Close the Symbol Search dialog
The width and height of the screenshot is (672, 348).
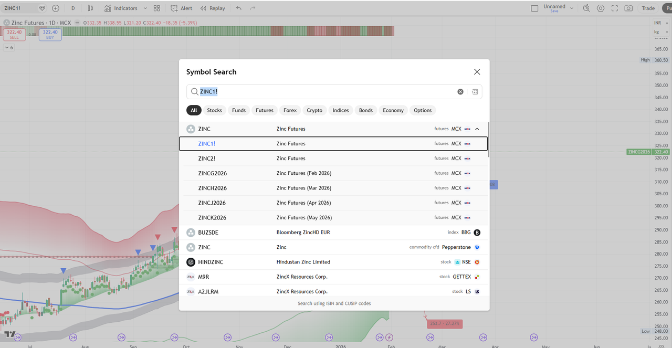coord(477,72)
